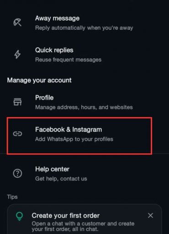Image resolution: width=169 pixels, height=234 pixels.
Task: Open Facebook & Instagram linking option
Action: 79,136
